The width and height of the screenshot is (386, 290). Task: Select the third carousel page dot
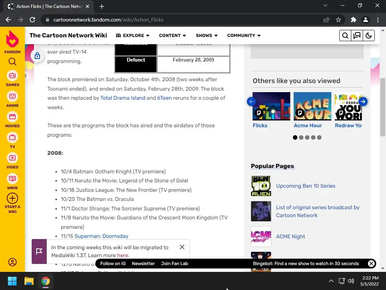[307, 137]
